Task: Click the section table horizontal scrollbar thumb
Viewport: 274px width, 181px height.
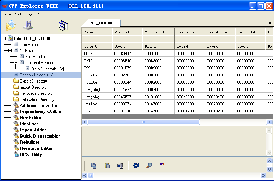Action: 144,122
